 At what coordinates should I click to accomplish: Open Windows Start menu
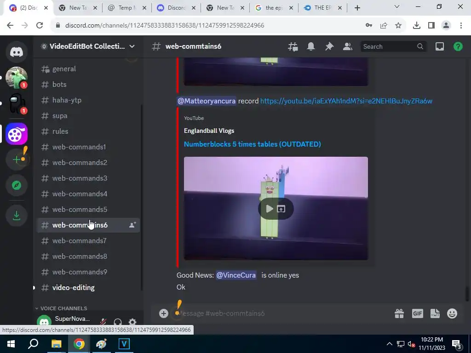11,344
